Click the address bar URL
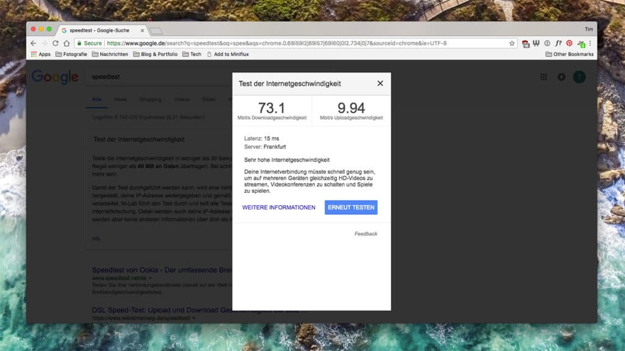This screenshot has width=625, height=351. tap(276, 43)
